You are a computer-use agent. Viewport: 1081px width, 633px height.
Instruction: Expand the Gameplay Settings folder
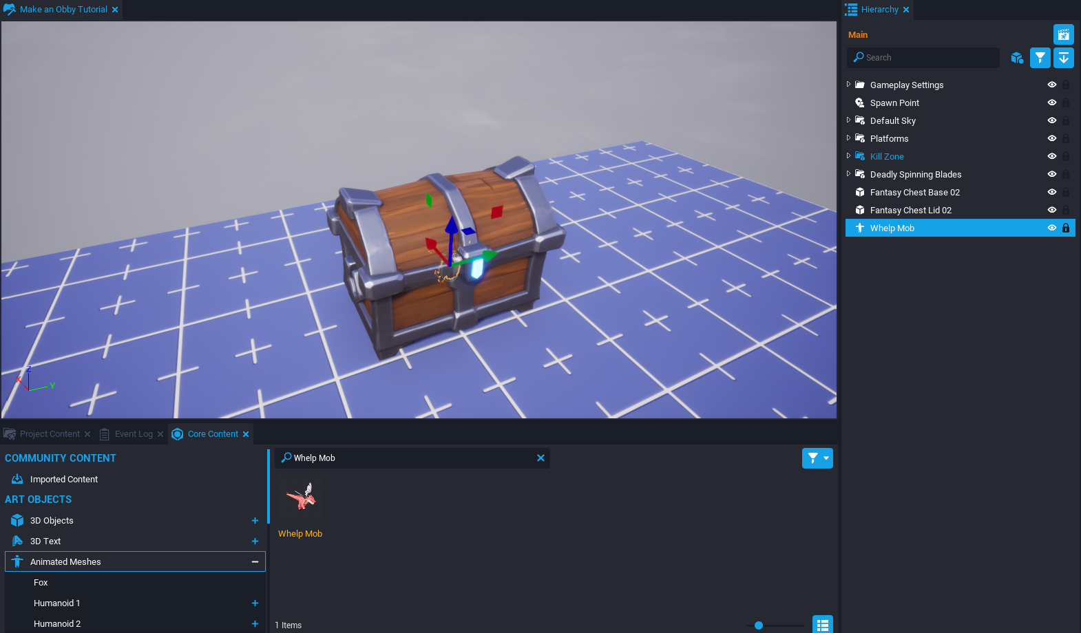(848, 85)
